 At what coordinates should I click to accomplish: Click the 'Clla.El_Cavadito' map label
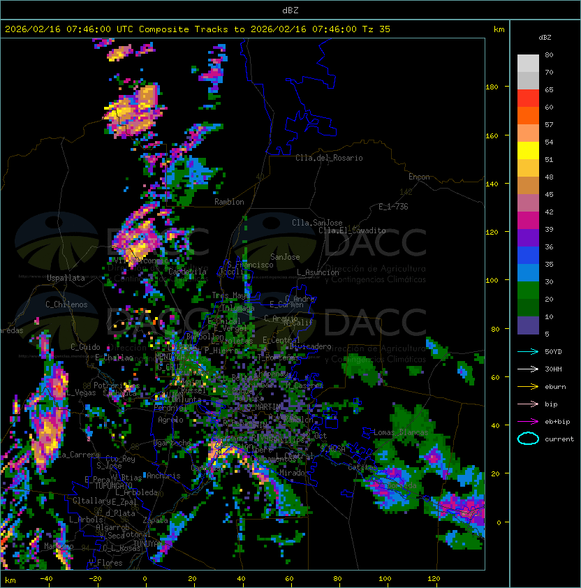[x=352, y=230]
